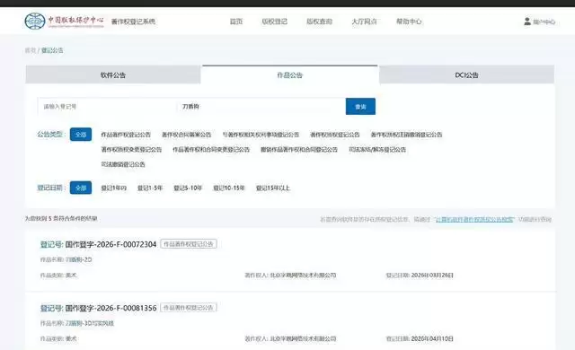Screen dimensions: 575x350
Task: Click the results count message text
Action: (x=61, y=219)
